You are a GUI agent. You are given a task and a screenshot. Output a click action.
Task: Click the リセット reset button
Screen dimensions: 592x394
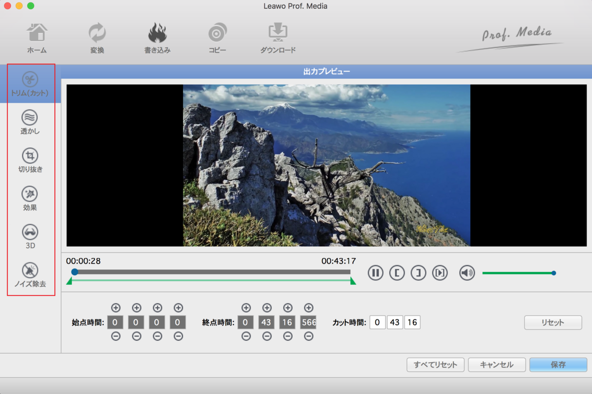553,323
